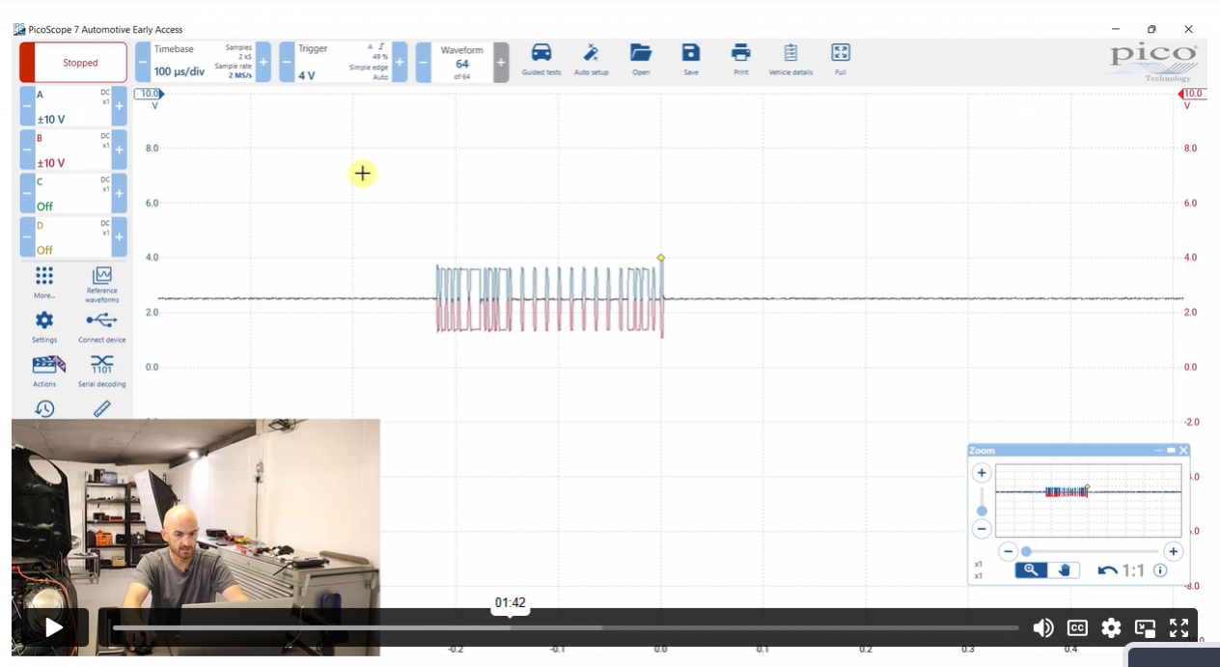Image resolution: width=1220 pixels, height=667 pixels.
Task: Open PicoScope Settings gear
Action: [x=44, y=327]
